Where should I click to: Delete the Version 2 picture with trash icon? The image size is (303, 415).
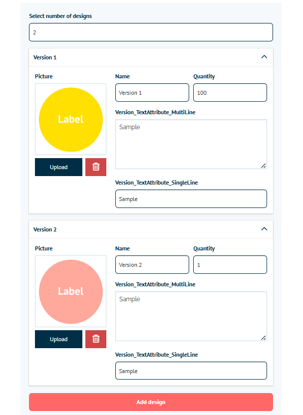(x=96, y=339)
